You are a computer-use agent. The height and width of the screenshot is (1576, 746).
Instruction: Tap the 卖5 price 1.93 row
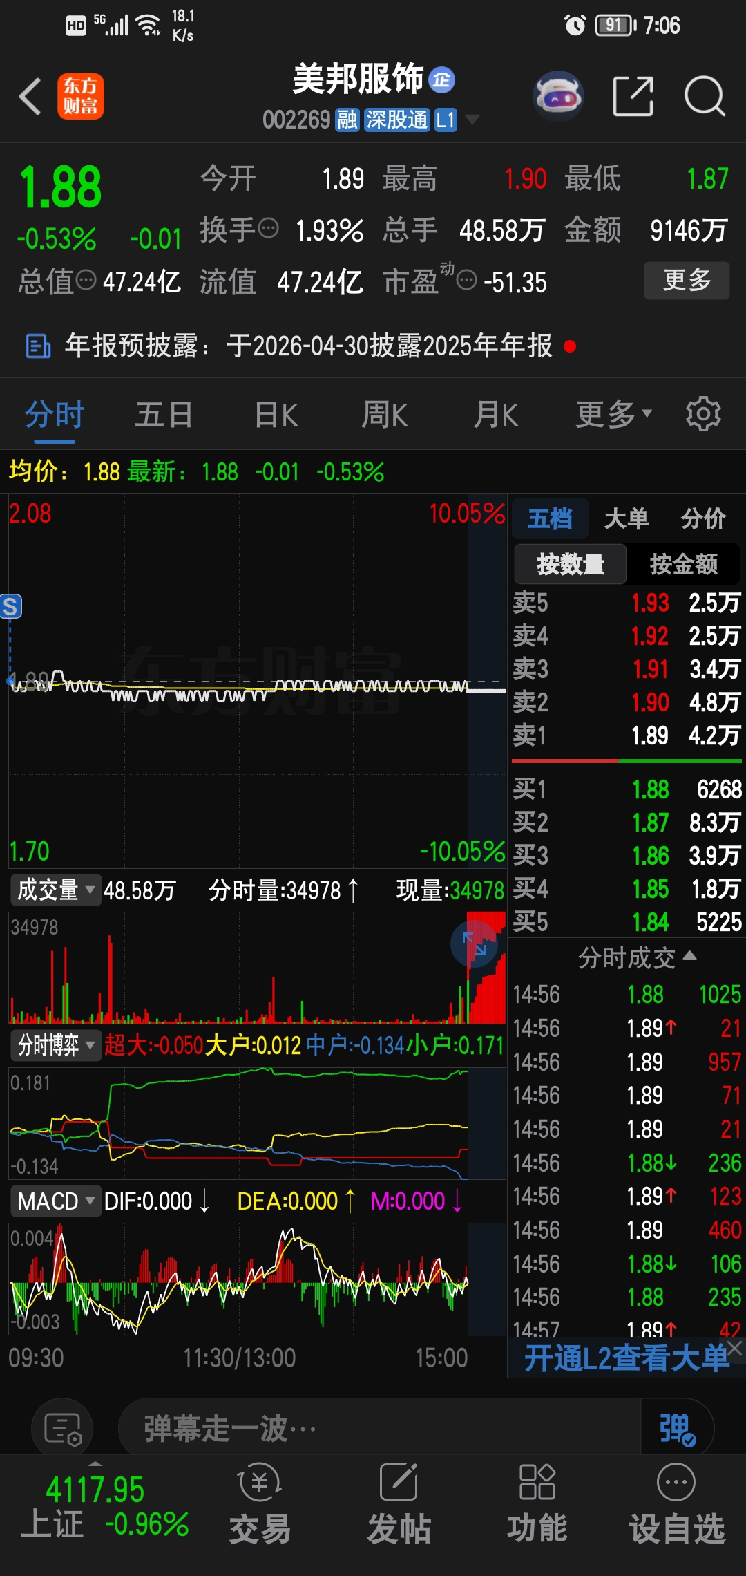click(x=627, y=603)
